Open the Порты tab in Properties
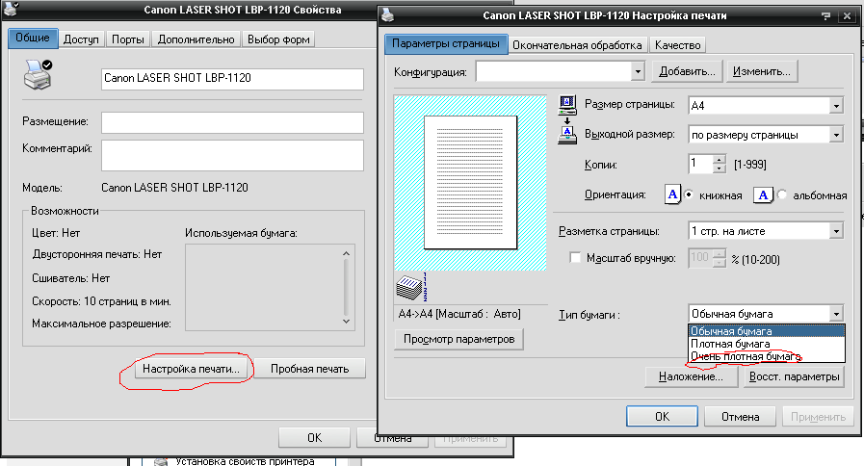Viewport: 864px width, 466px height. [x=128, y=39]
